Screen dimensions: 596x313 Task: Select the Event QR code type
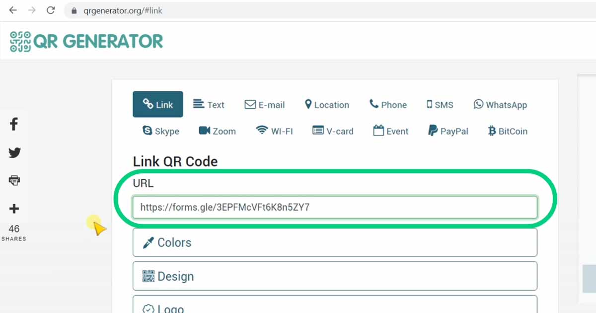click(x=390, y=131)
